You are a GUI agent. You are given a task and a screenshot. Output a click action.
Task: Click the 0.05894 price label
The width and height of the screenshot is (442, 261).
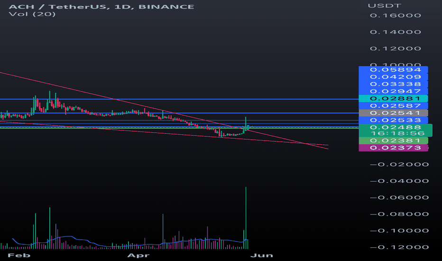pyautogui.click(x=393, y=70)
